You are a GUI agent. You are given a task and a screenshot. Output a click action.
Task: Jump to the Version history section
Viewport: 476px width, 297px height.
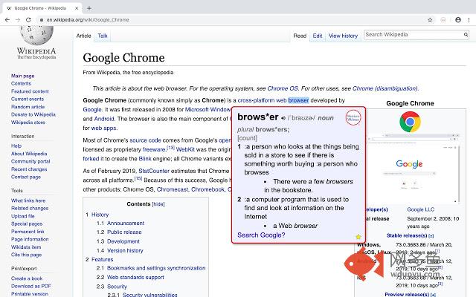(x=125, y=251)
